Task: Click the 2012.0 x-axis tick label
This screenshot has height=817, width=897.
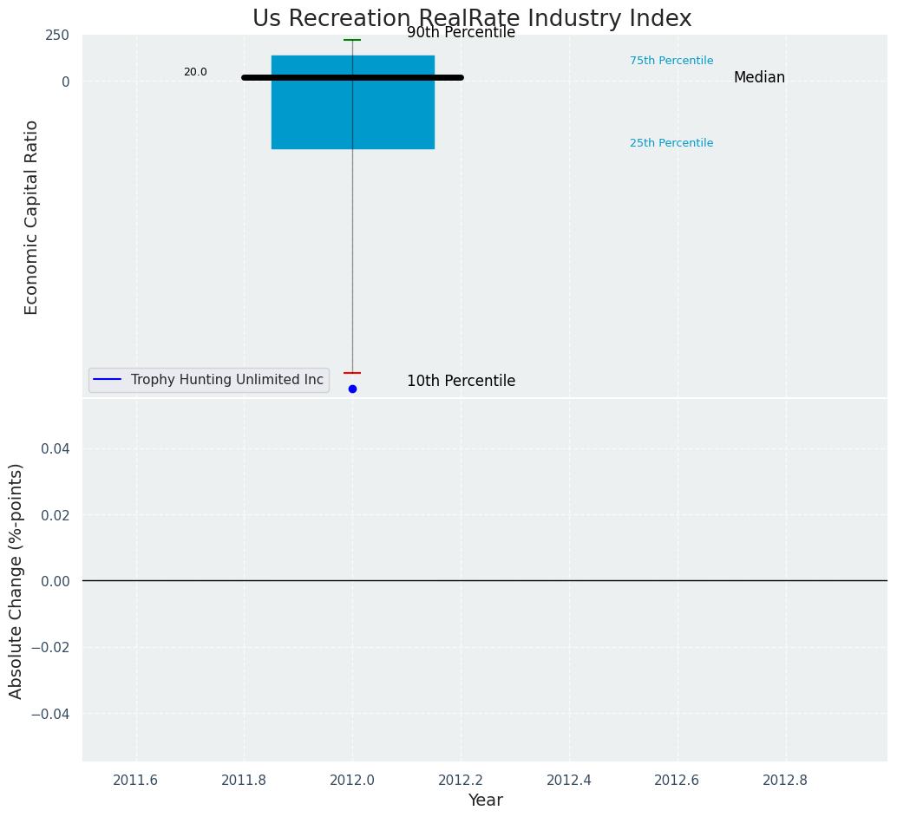Action: pyautogui.click(x=352, y=780)
